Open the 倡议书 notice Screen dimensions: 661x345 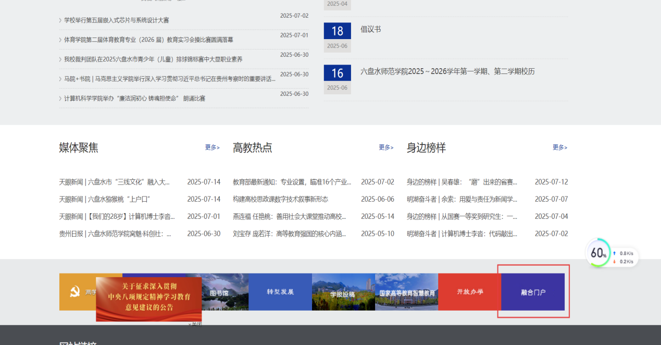pyautogui.click(x=370, y=29)
